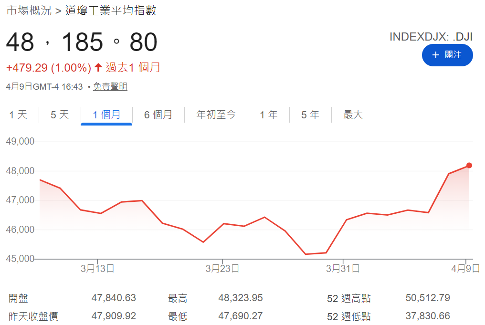
Task: Click the blue 關注 follow button
Action: [447, 55]
